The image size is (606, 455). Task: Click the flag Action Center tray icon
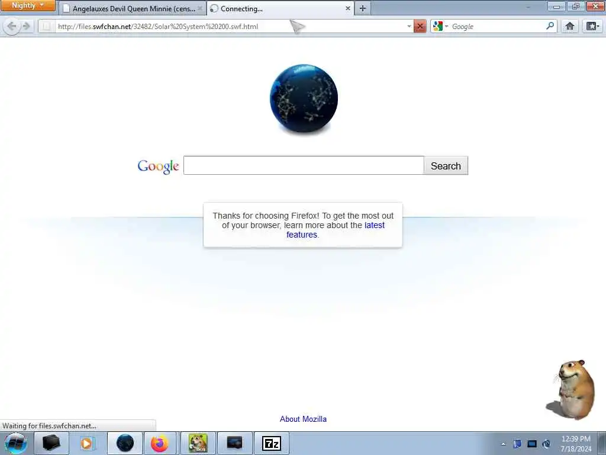click(x=517, y=444)
